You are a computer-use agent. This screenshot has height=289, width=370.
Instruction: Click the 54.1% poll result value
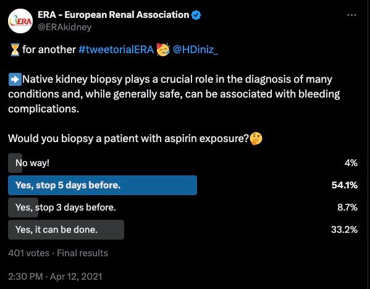[345, 185]
